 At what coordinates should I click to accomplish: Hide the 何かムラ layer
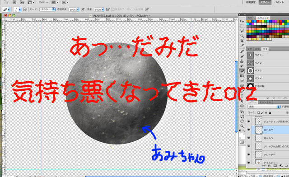click(248, 138)
